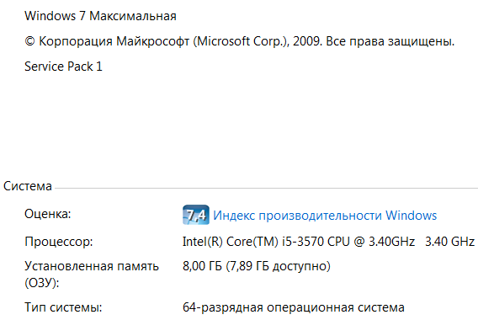
Task: Click the Оценка: label
Action: pyautogui.click(x=48, y=214)
